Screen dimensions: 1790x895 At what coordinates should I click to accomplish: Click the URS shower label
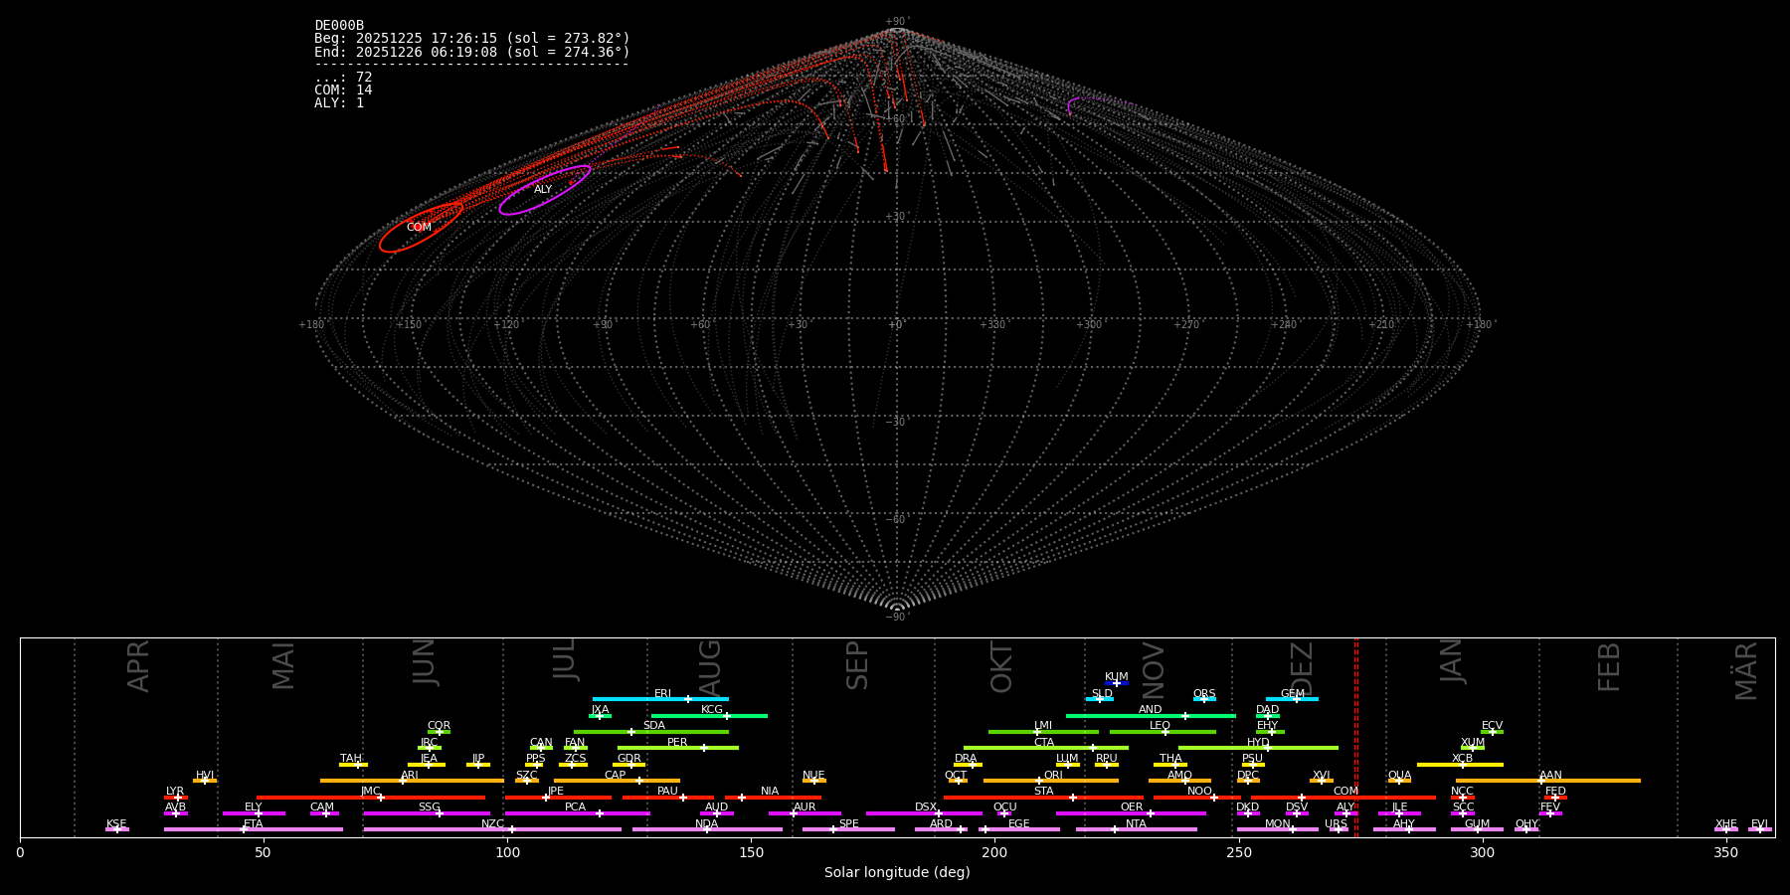pyautogui.click(x=1336, y=824)
